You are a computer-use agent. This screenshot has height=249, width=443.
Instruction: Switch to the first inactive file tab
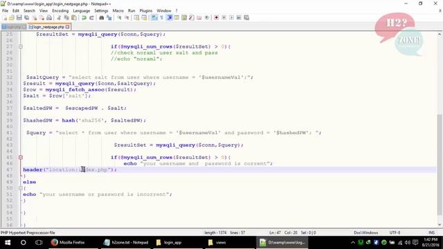click(x=14, y=27)
